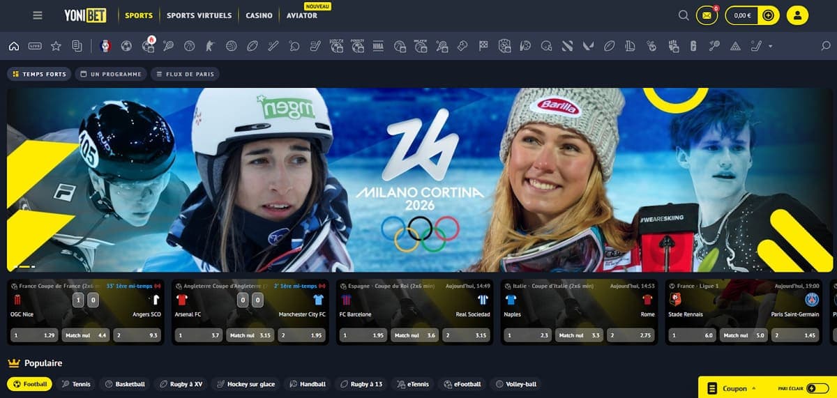Select Handball popular filter chip

(308, 384)
